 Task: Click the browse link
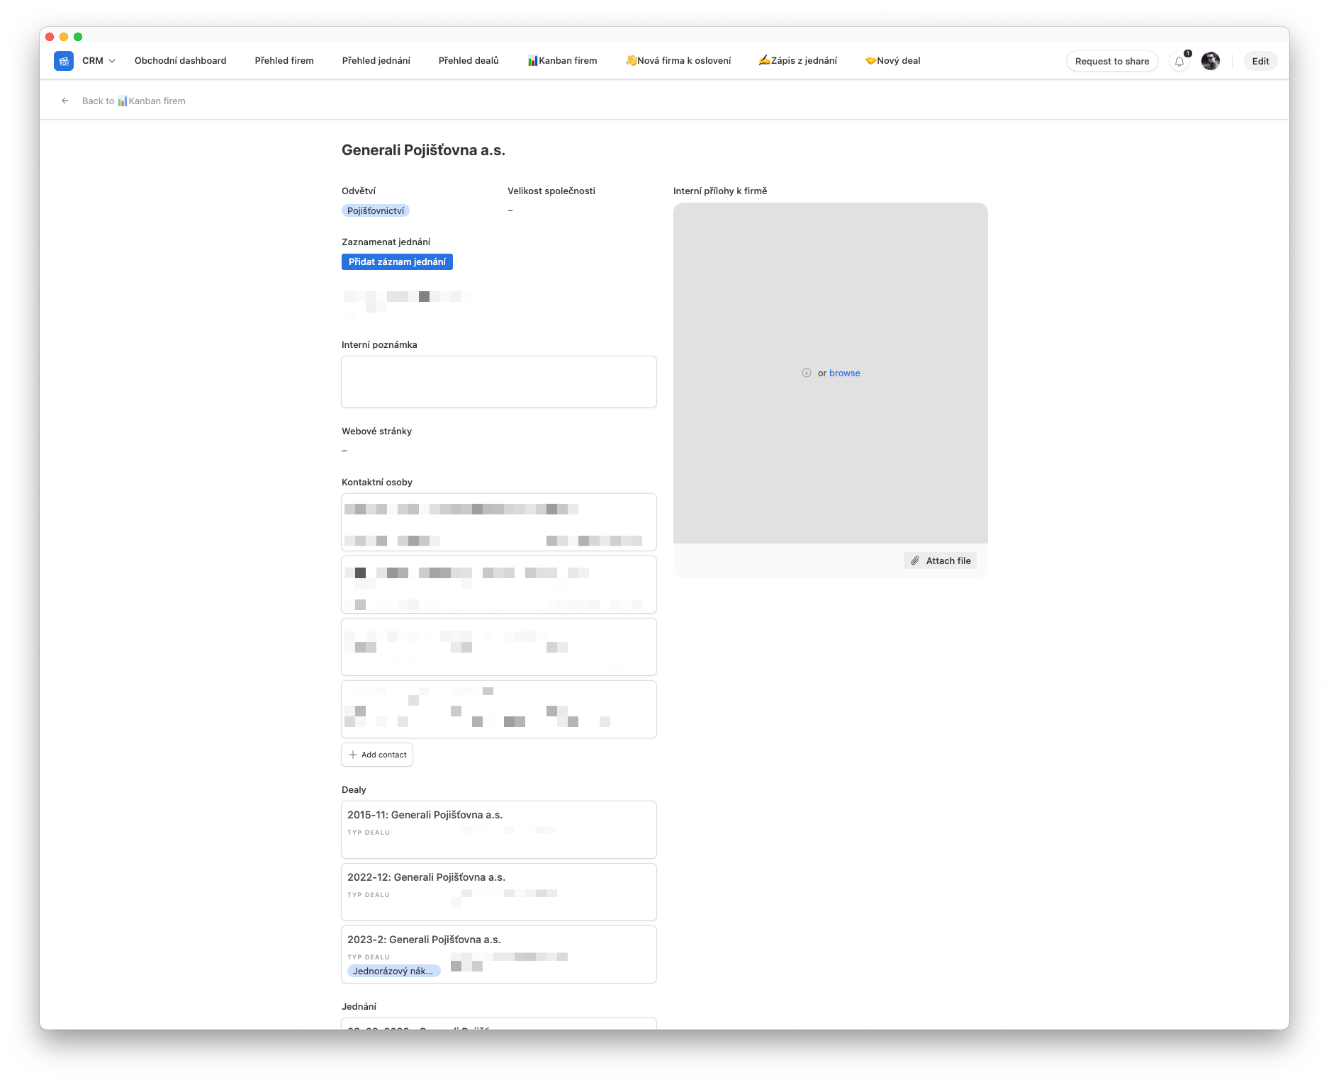845,373
